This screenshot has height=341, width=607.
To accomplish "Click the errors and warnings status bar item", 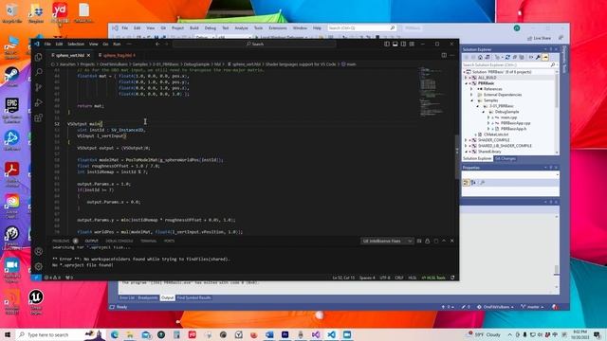I will click(53, 278).
